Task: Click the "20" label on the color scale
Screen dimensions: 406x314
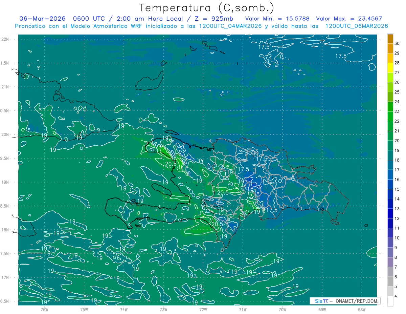Action: [397, 141]
